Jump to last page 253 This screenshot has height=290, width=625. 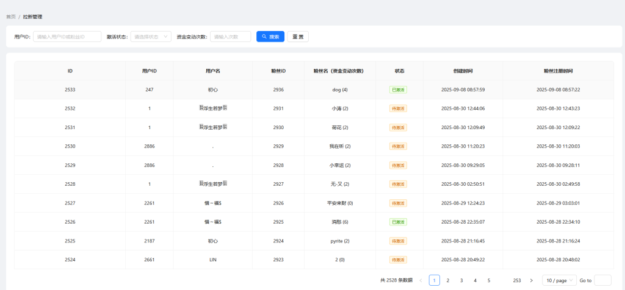pyautogui.click(x=517, y=280)
